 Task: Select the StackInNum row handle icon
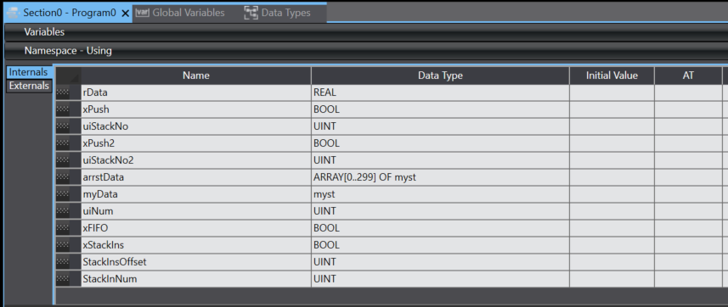[x=63, y=279]
